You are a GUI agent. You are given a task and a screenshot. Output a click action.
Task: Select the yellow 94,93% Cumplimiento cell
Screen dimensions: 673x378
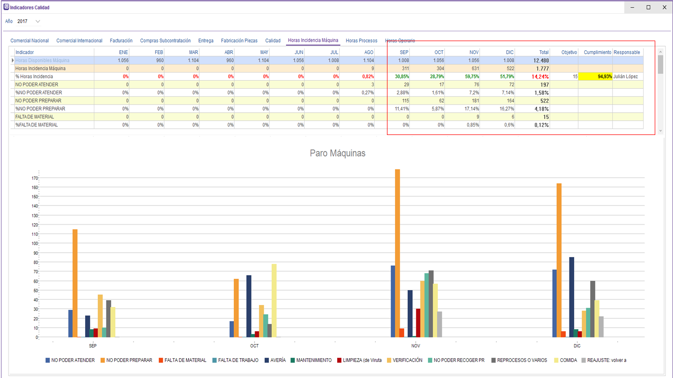point(595,77)
